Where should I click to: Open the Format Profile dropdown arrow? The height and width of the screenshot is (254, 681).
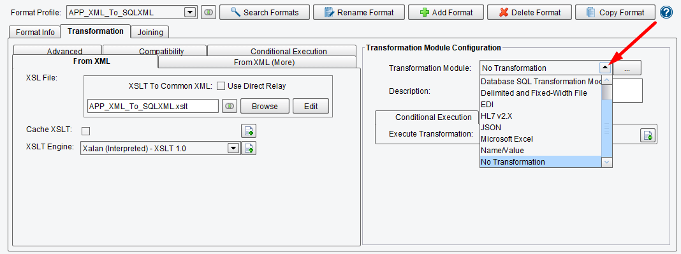coord(190,13)
